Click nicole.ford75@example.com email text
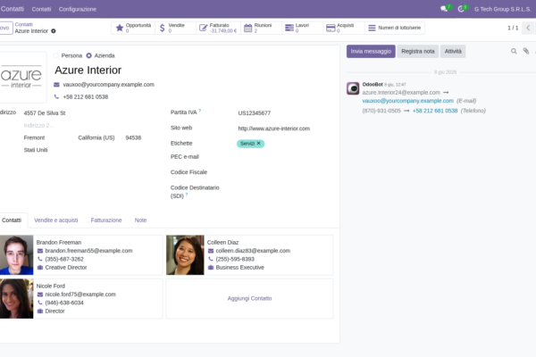Viewport: 536px width, 357px height. 80,295
